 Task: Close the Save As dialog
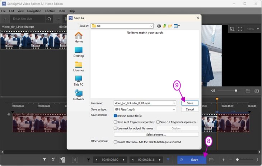[x=198, y=18]
